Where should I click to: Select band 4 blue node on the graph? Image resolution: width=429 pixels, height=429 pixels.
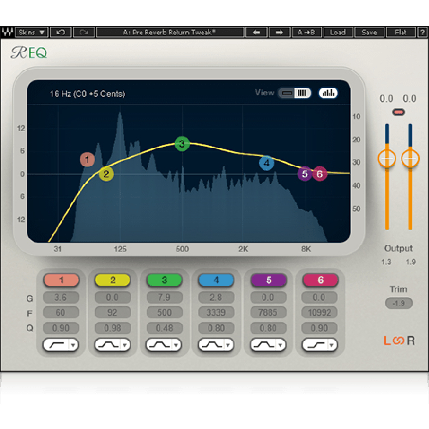[267, 163]
